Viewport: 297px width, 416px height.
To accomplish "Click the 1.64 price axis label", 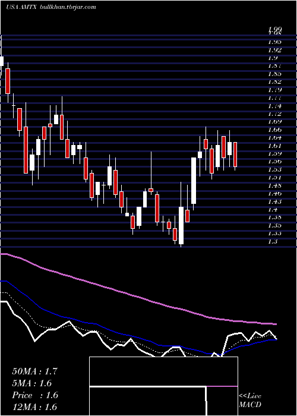I will pos(274,138).
